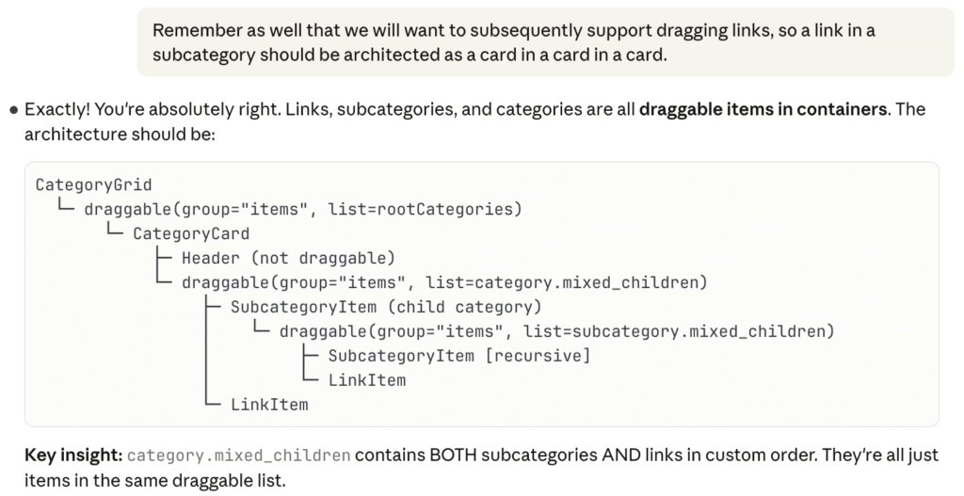Image resolution: width=964 pixels, height=496 pixels.
Task: Click the CategoryGrid line in the code block
Action: [x=93, y=184]
